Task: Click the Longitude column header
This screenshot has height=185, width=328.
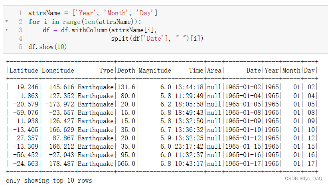Action: tap(58, 71)
